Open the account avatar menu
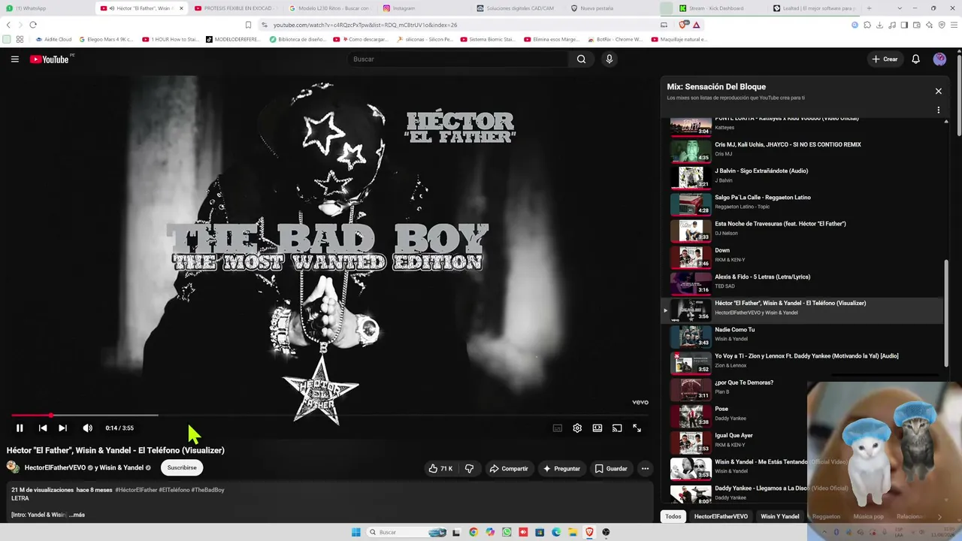 (x=939, y=59)
